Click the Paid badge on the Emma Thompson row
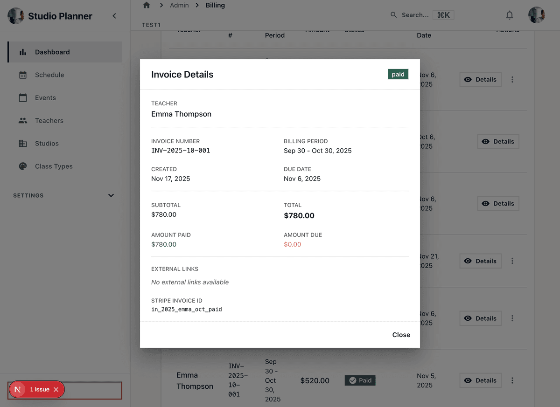Screen dimensions: 560x407 coord(360,380)
